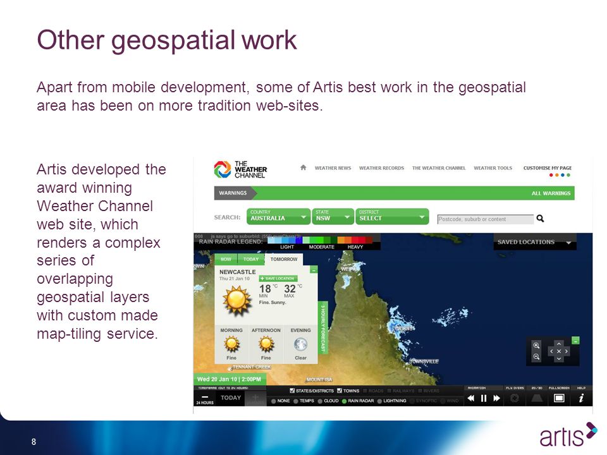The image size is (607, 455).
Task: Open the Help info icon
Action: pos(581,398)
